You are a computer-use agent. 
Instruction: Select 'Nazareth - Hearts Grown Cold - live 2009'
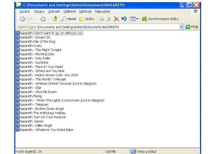(x=47, y=75)
